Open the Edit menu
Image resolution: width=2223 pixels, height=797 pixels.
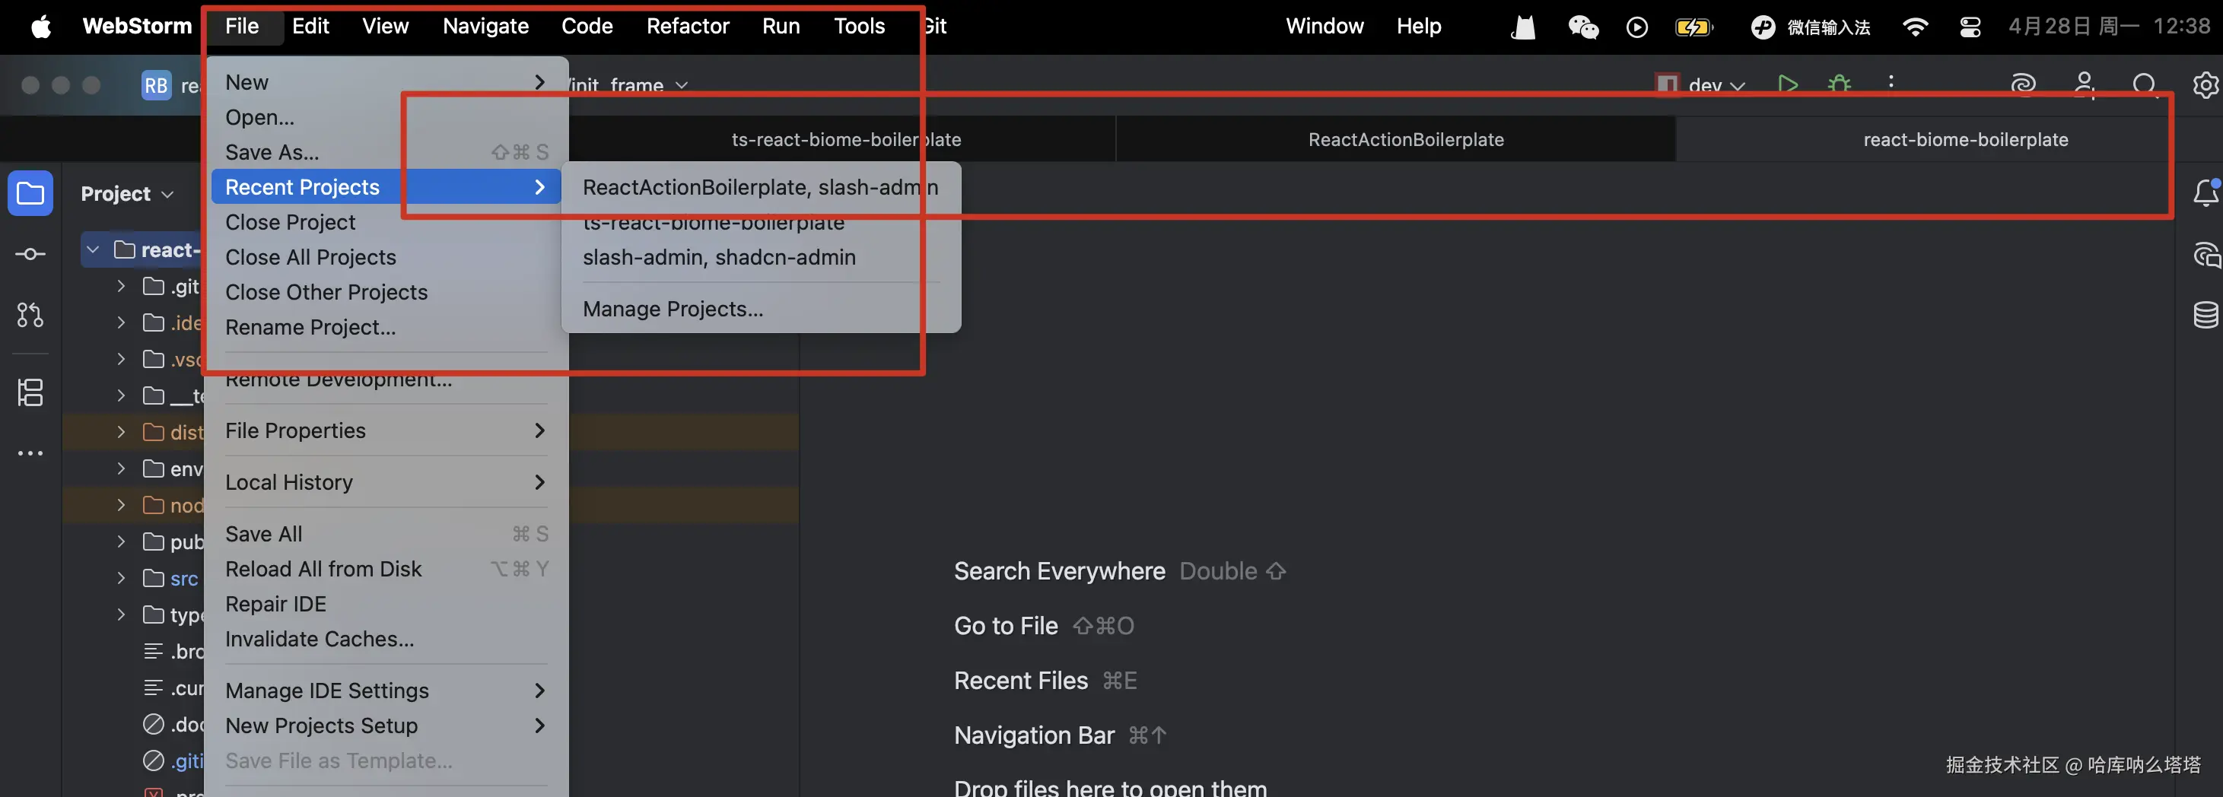(310, 26)
